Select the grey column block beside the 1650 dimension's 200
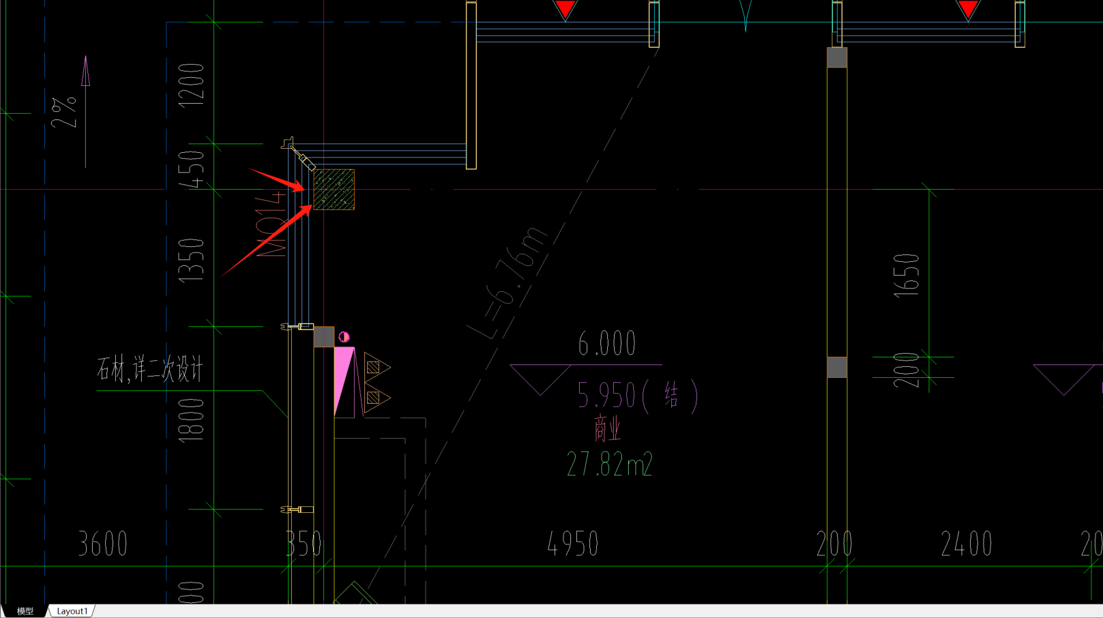Image resolution: width=1103 pixels, height=618 pixels. pos(837,367)
